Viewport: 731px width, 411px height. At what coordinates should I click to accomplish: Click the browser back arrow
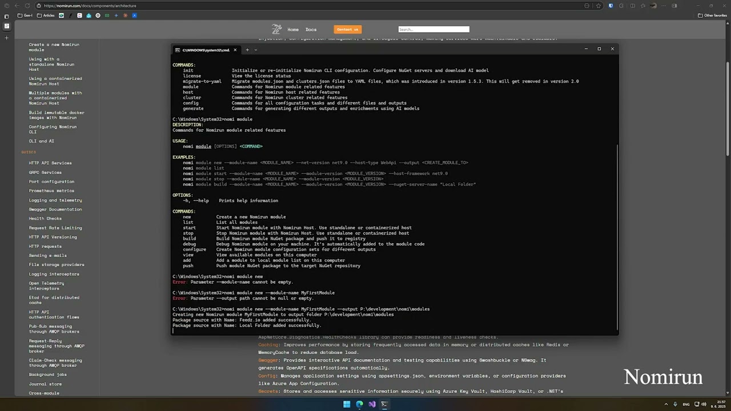click(x=17, y=6)
